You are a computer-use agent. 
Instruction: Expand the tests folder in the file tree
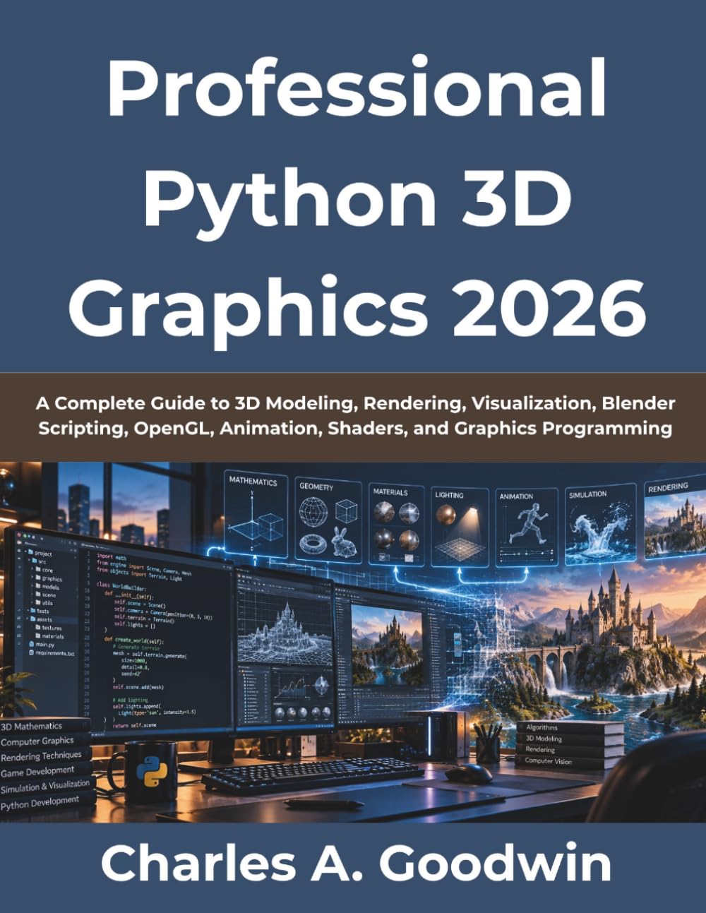39,611
